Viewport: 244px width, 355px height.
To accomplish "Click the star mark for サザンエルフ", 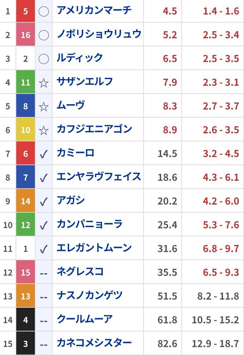I will [44, 83].
